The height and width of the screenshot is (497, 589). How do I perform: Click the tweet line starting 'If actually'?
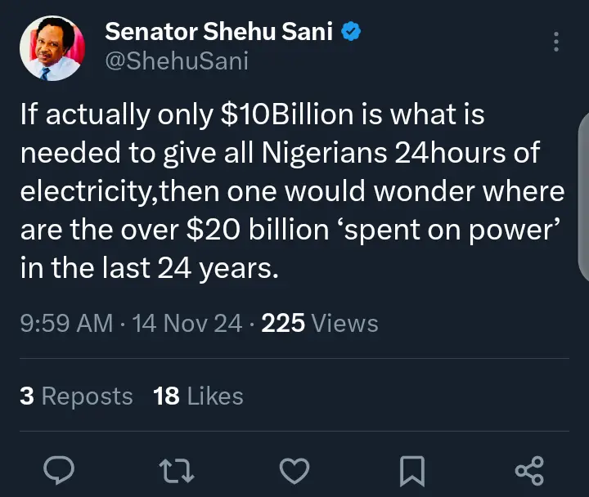[x=252, y=116]
